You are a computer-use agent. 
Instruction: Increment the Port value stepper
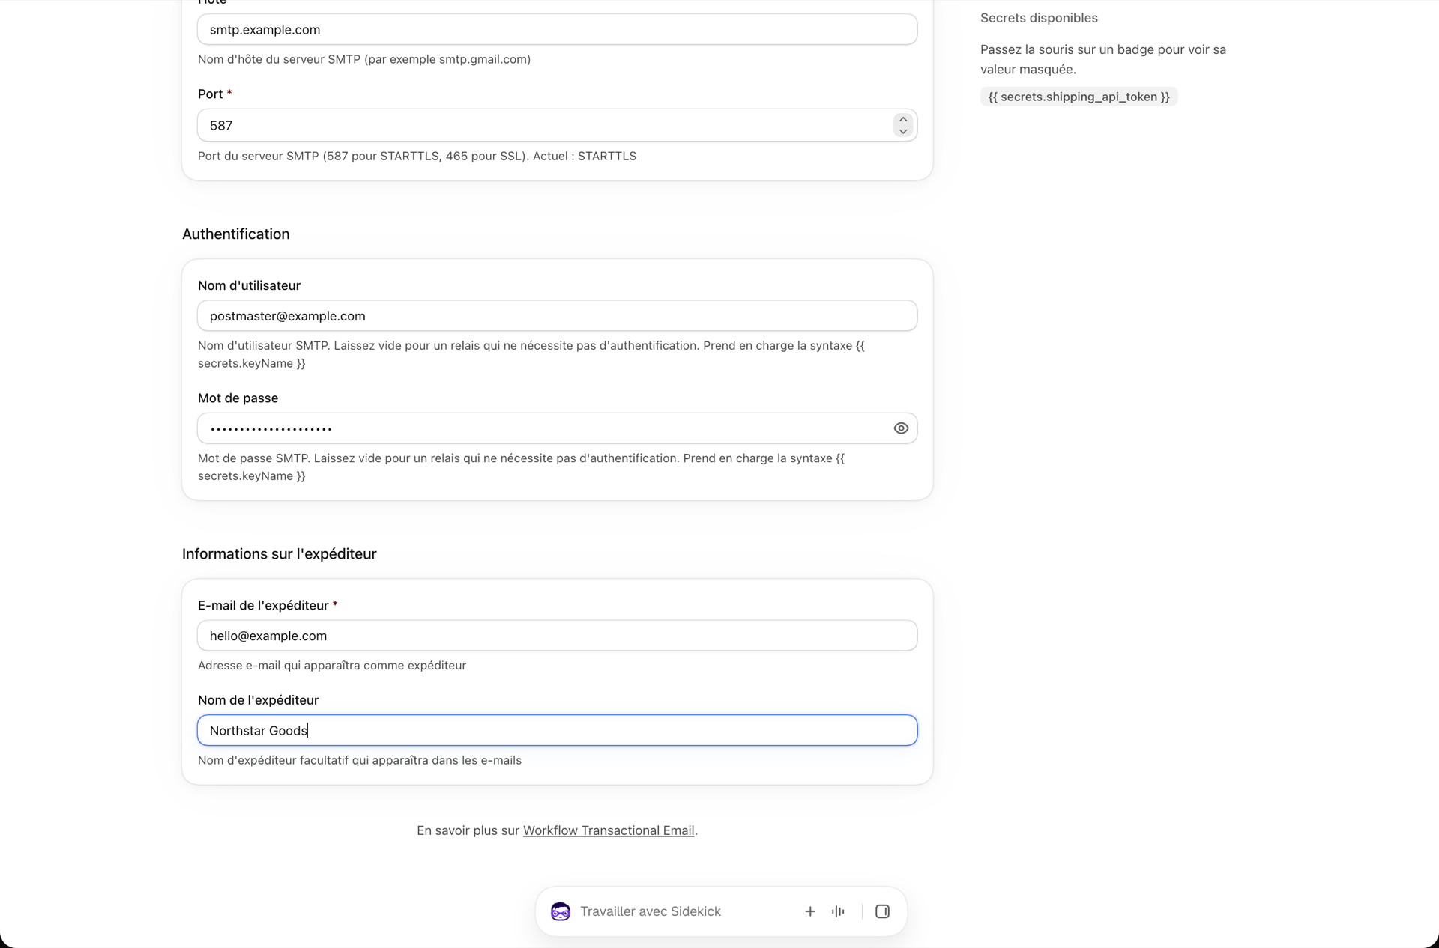[x=903, y=120]
